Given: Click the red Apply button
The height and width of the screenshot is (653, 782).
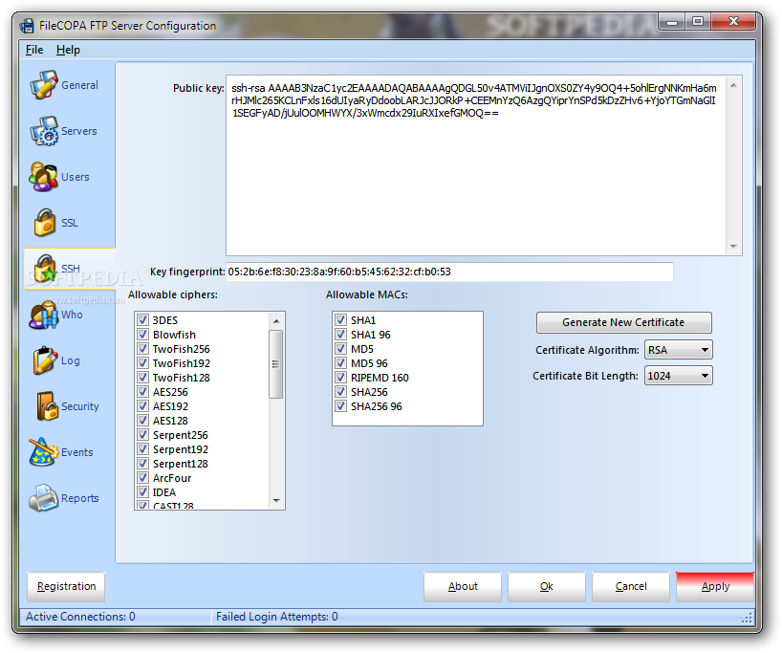Looking at the screenshot, I should (x=715, y=586).
